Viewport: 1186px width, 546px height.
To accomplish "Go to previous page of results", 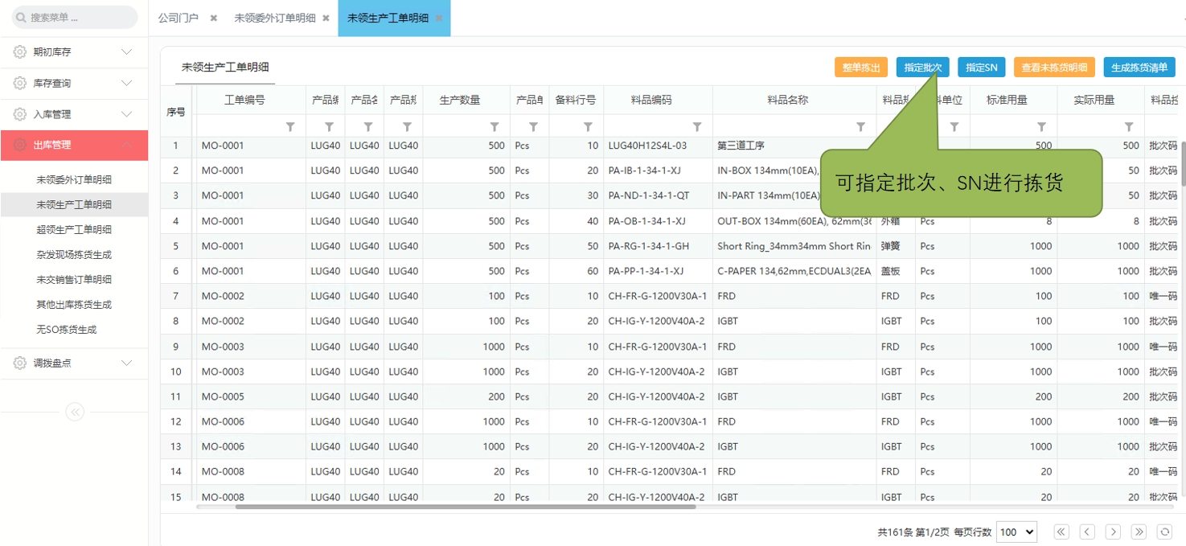I will click(x=1087, y=532).
